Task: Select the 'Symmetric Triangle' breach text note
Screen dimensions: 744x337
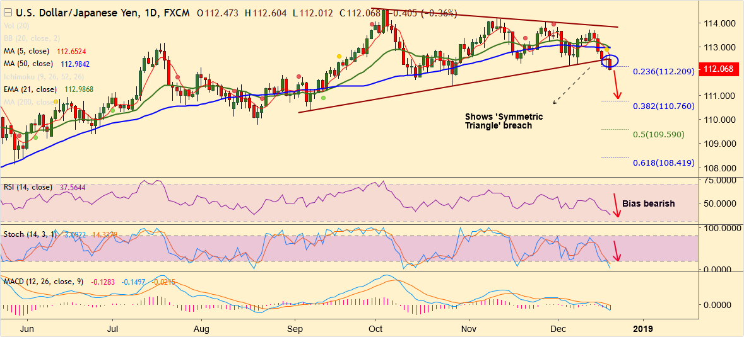Action: [504, 121]
